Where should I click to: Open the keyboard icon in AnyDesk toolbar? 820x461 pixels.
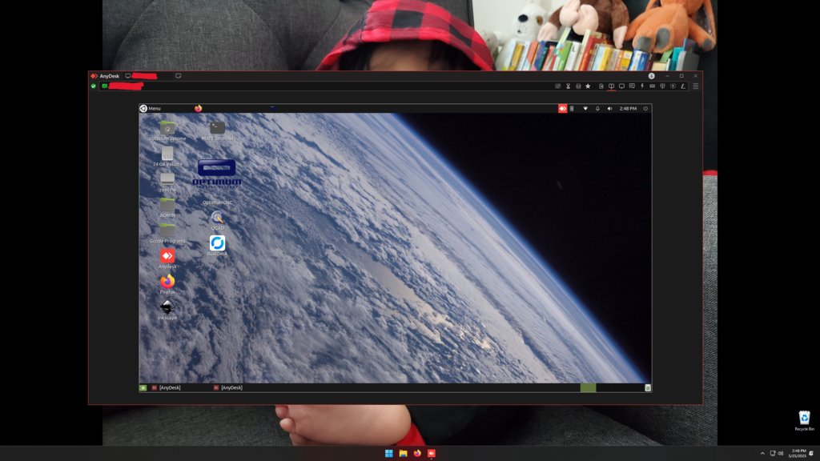pos(652,86)
